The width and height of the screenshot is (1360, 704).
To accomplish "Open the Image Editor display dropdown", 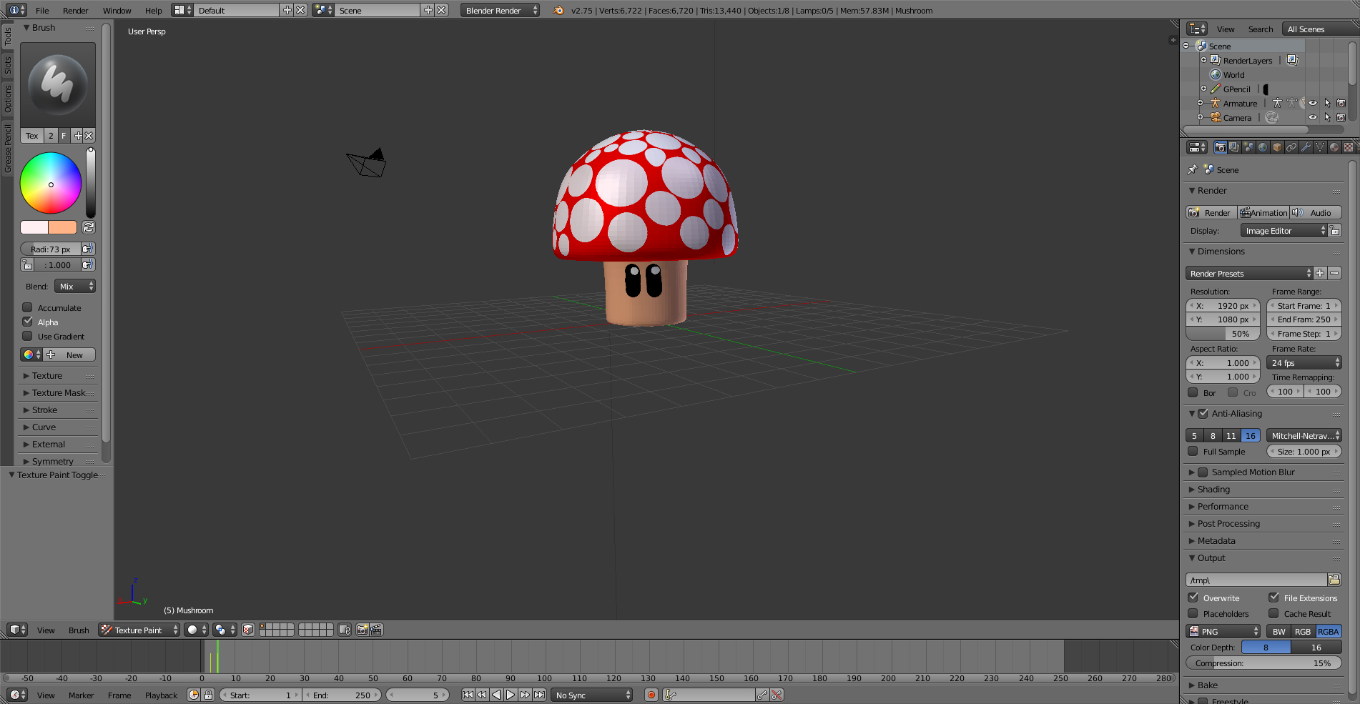I will click(x=1284, y=230).
